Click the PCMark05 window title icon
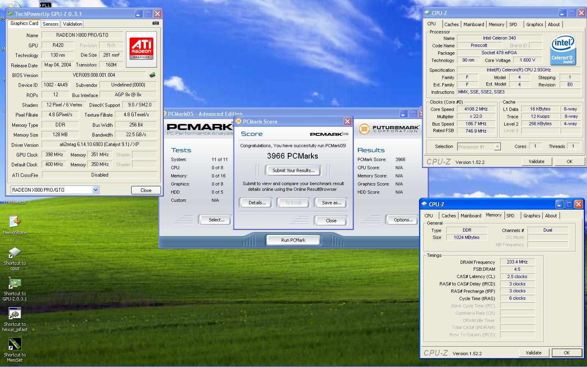 click(165, 114)
